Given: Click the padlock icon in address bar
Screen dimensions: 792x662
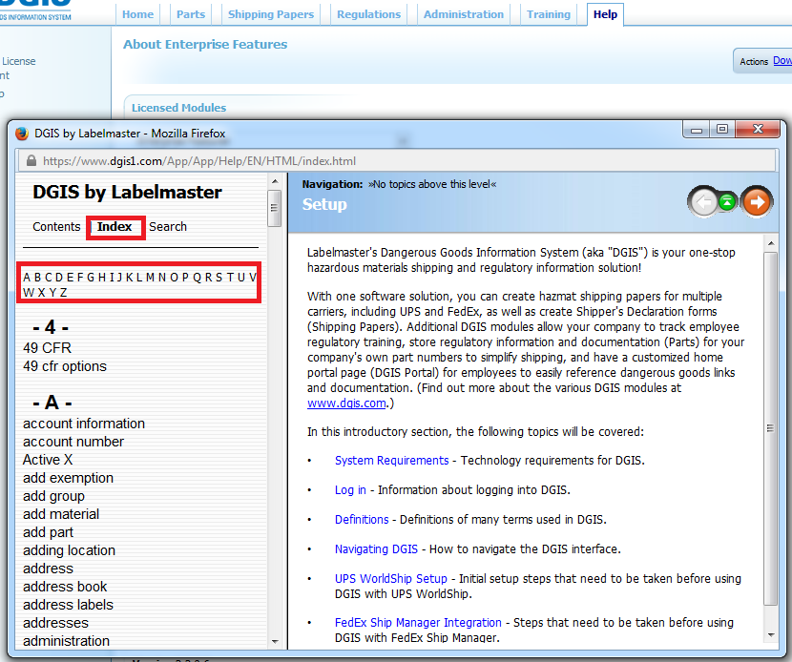Looking at the screenshot, I should point(31,161).
